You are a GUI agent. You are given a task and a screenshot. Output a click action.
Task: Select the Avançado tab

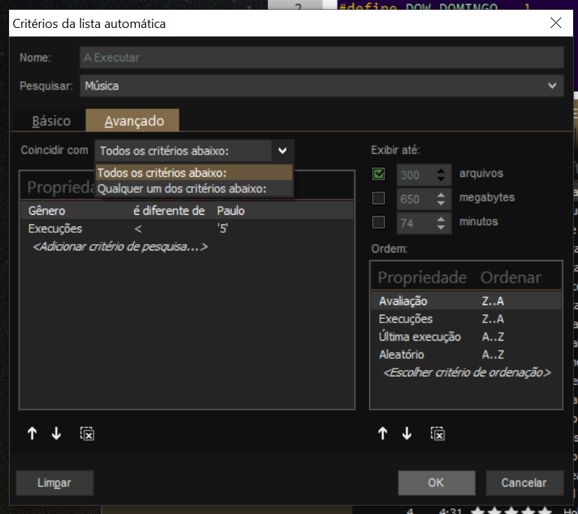134,121
